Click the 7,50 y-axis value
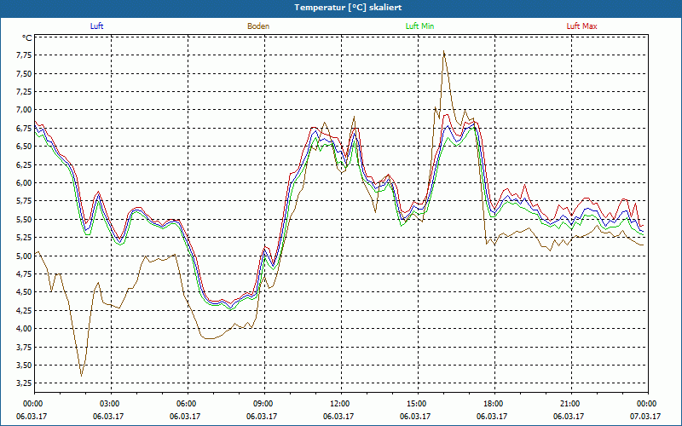Image resolution: width=682 pixels, height=426 pixels. pos(24,73)
